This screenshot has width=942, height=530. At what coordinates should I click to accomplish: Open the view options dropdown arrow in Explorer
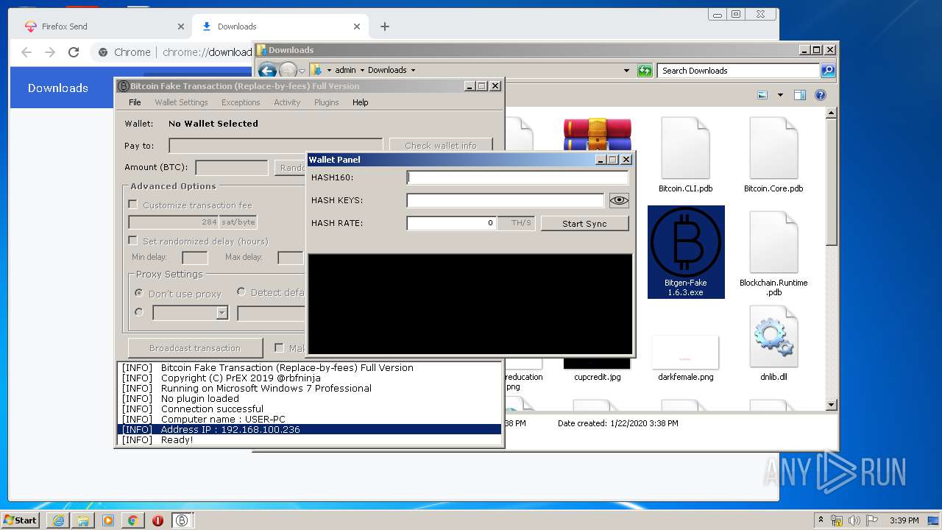point(780,95)
